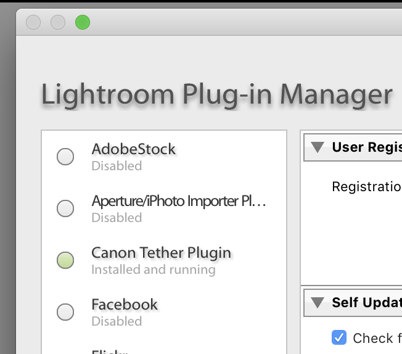This screenshot has height=354, width=402.
Task: Click the green zoom window button
Action: [x=83, y=23]
